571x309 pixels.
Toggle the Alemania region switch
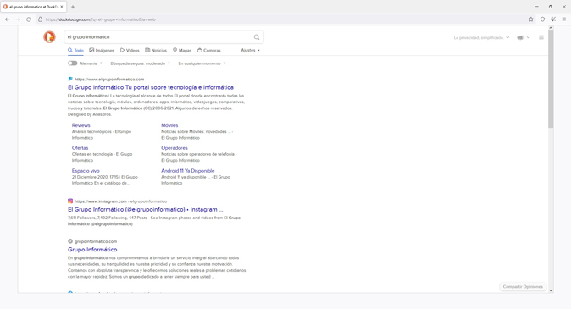(x=73, y=63)
